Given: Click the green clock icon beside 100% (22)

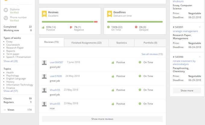Looking at the screenshot, I should point(109,27).
